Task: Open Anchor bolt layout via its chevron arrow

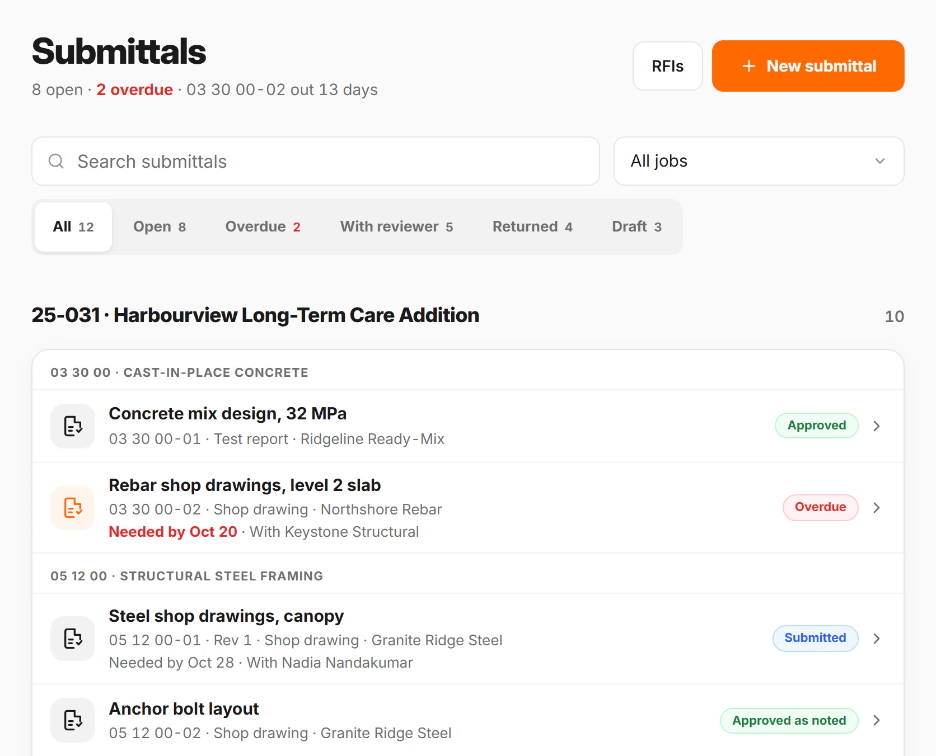Action: pos(877,720)
